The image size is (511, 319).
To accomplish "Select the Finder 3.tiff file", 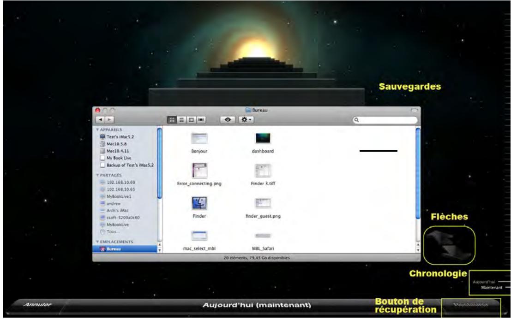I will pyautogui.click(x=263, y=171).
